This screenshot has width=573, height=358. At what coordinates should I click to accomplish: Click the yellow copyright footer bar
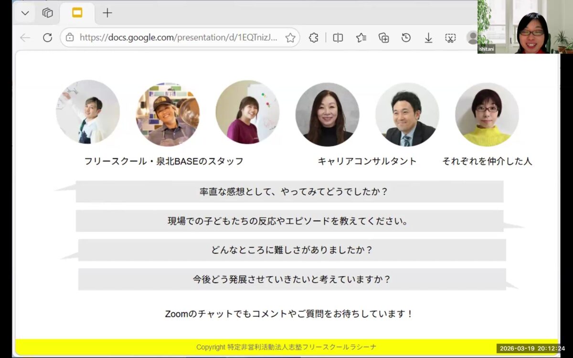coord(286,347)
